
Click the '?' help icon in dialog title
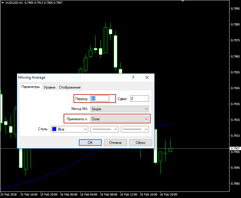[133, 77]
